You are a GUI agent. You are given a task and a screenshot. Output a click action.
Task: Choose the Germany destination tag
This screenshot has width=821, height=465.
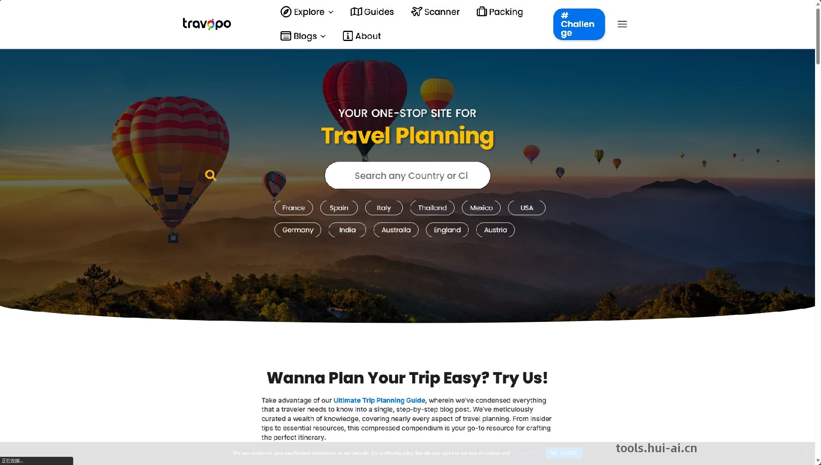(298, 230)
